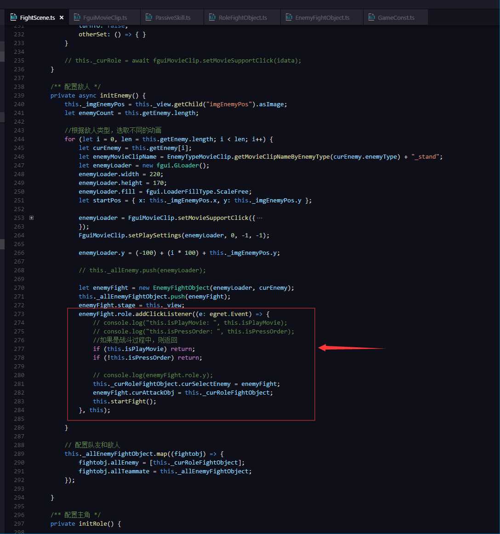
Task: Open the GameConst.ts tab
Action: 396,17
